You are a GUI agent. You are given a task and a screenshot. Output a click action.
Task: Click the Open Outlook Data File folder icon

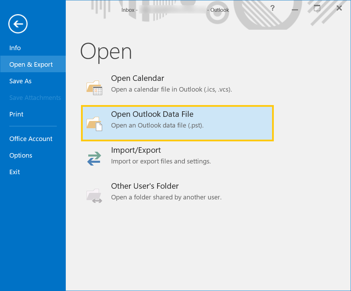click(x=94, y=124)
